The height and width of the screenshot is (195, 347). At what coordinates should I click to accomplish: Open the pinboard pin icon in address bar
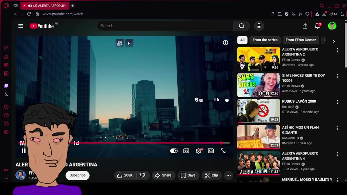273,14
